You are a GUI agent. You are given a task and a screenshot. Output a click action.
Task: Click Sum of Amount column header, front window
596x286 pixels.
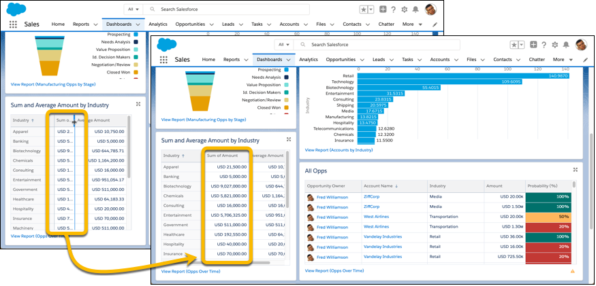click(x=228, y=156)
